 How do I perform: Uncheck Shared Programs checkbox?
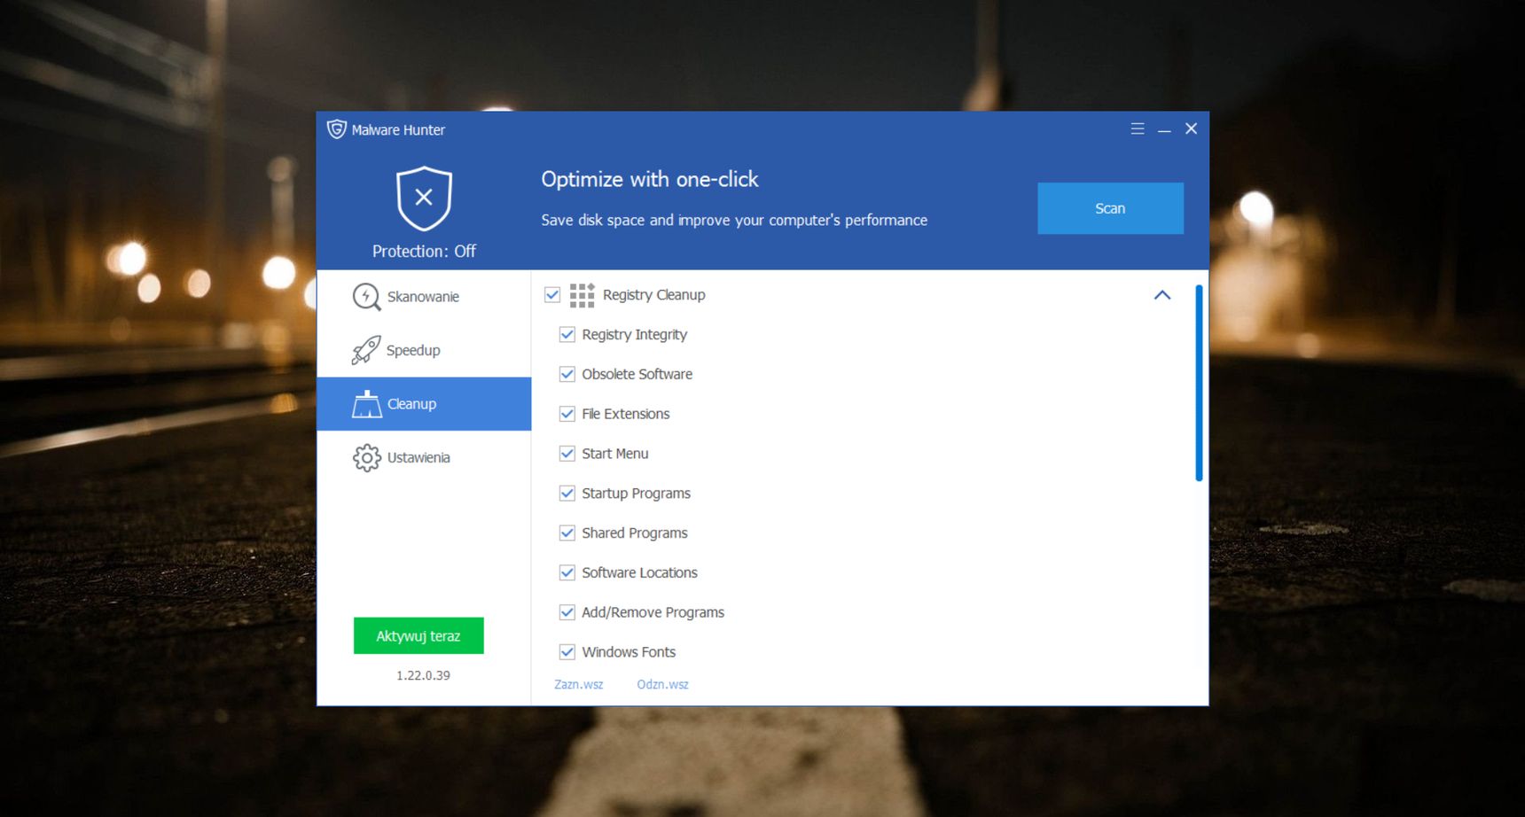tap(567, 533)
